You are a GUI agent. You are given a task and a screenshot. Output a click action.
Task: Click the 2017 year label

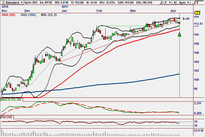coord(65,7)
